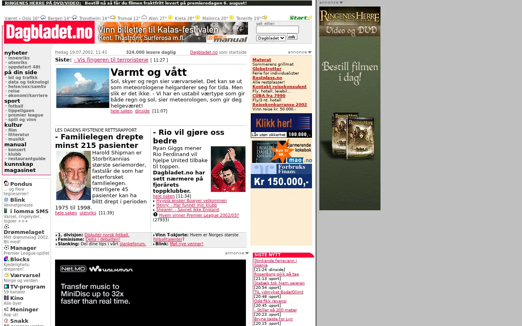Screen dimensions: 522x326
Task: Expand the annonse arrow above Matprat
Action: [x=310, y=52]
